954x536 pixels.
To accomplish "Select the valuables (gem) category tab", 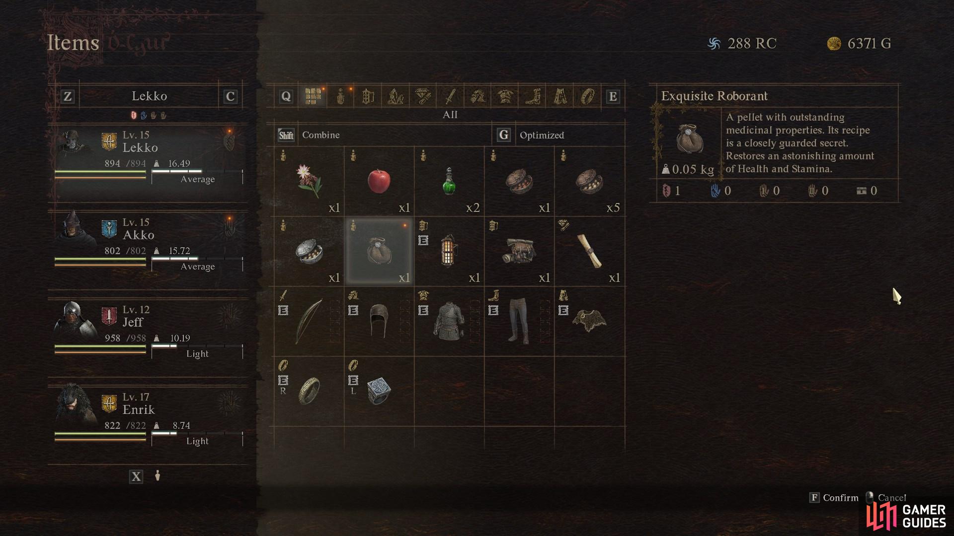I will pos(423,96).
